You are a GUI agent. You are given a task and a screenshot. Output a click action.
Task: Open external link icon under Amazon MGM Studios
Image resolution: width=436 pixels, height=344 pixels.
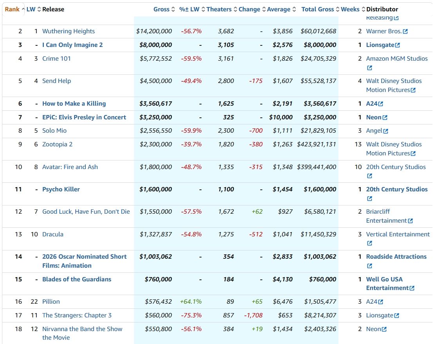369,68
